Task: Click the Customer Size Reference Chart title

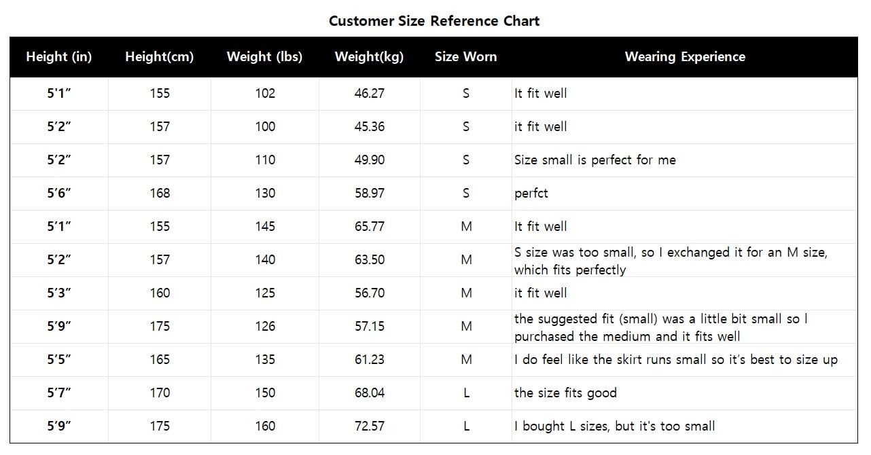Action: click(x=434, y=20)
